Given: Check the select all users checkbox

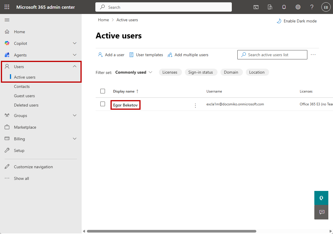Looking at the screenshot, I should click(103, 91).
